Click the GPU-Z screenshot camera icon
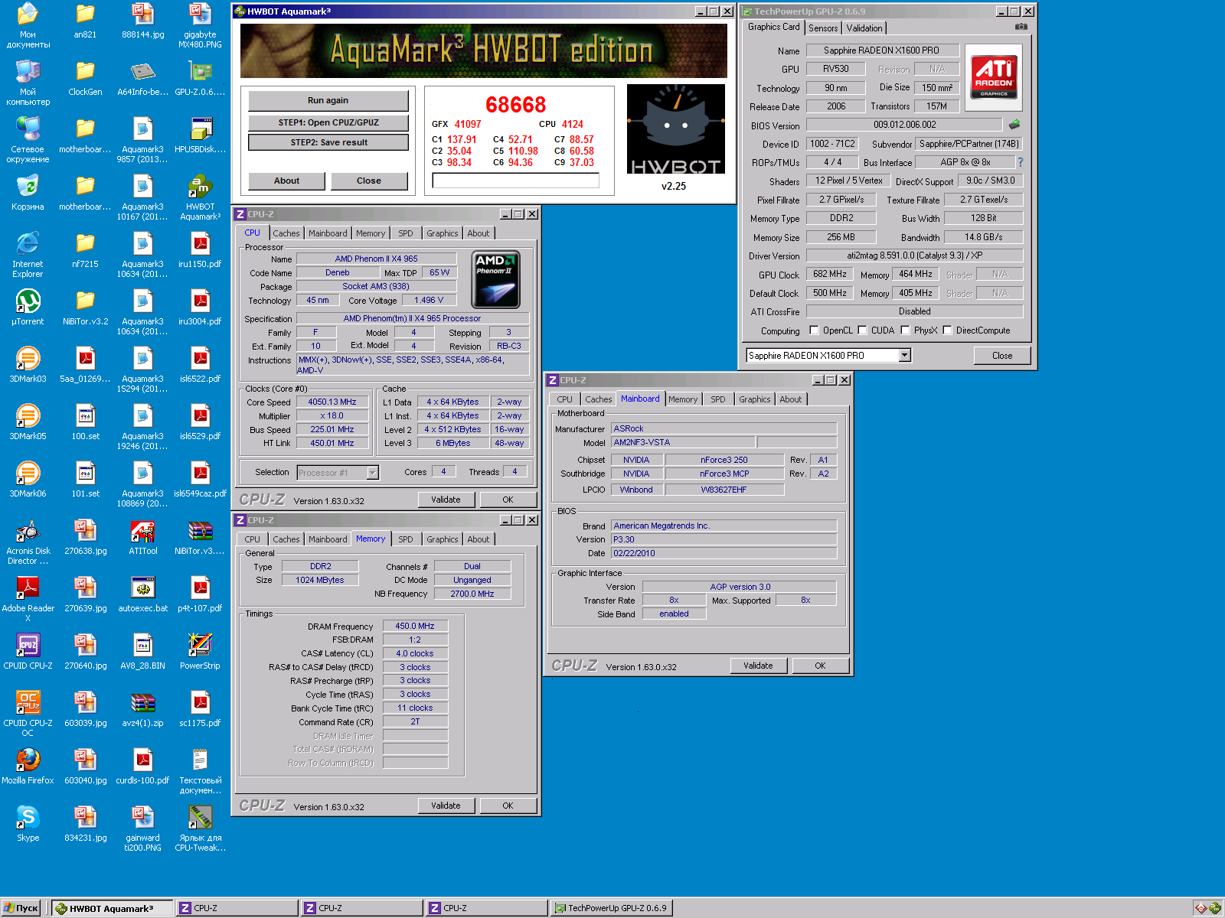 (1021, 27)
